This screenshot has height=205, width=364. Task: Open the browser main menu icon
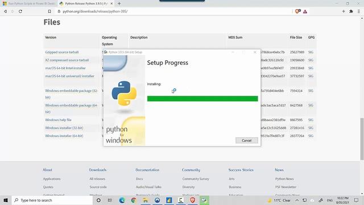tap(359, 11)
